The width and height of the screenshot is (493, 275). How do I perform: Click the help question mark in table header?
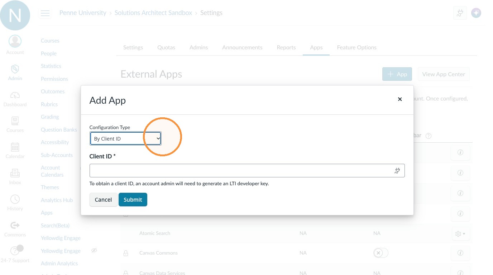428,136
